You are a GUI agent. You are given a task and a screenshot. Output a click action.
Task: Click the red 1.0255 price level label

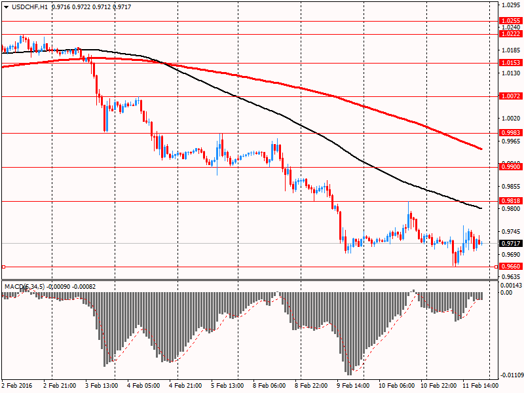coord(511,21)
